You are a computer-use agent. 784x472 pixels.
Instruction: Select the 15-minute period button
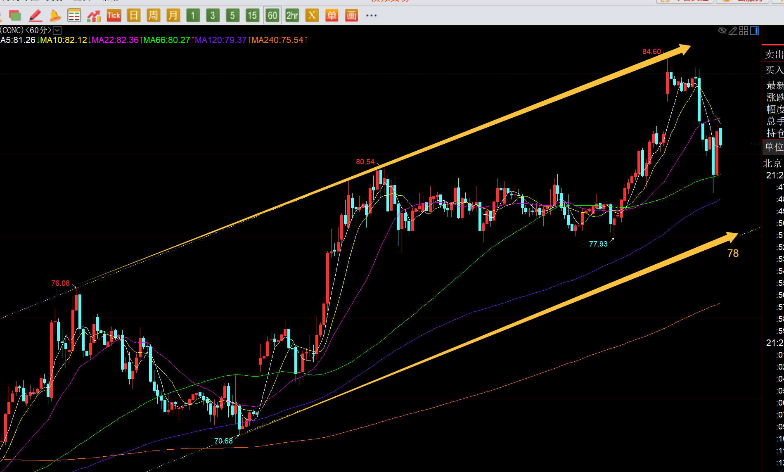click(x=252, y=16)
